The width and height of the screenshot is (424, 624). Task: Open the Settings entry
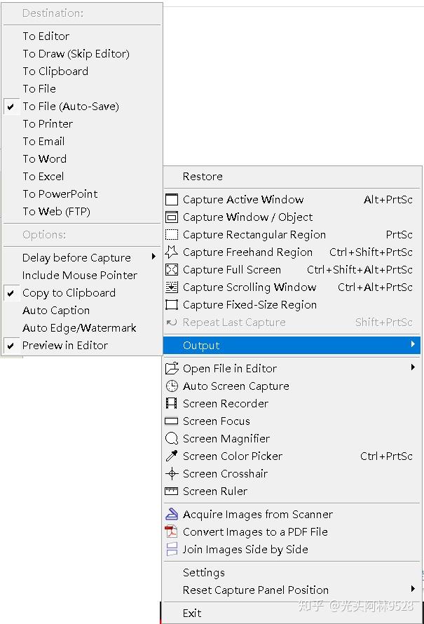tap(204, 573)
